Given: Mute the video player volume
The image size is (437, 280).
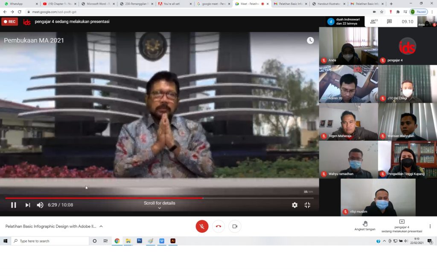Looking at the screenshot, I should tap(40, 205).
